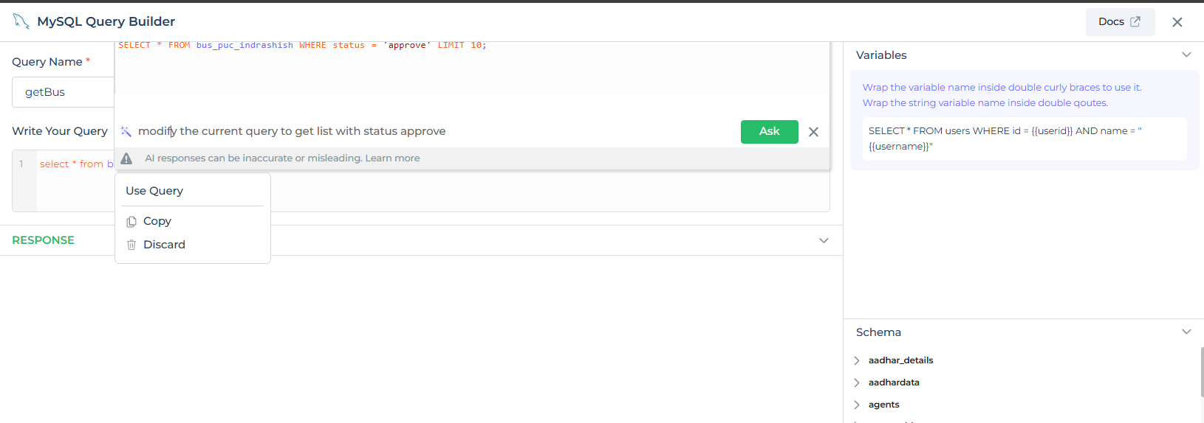Image resolution: width=1204 pixels, height=423 pixels.
Task: Click the Schema panel scrollbar
Action: (1202, 372)
